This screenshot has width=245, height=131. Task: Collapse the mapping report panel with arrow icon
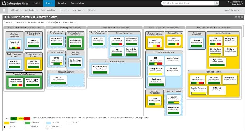coord(236,17)
